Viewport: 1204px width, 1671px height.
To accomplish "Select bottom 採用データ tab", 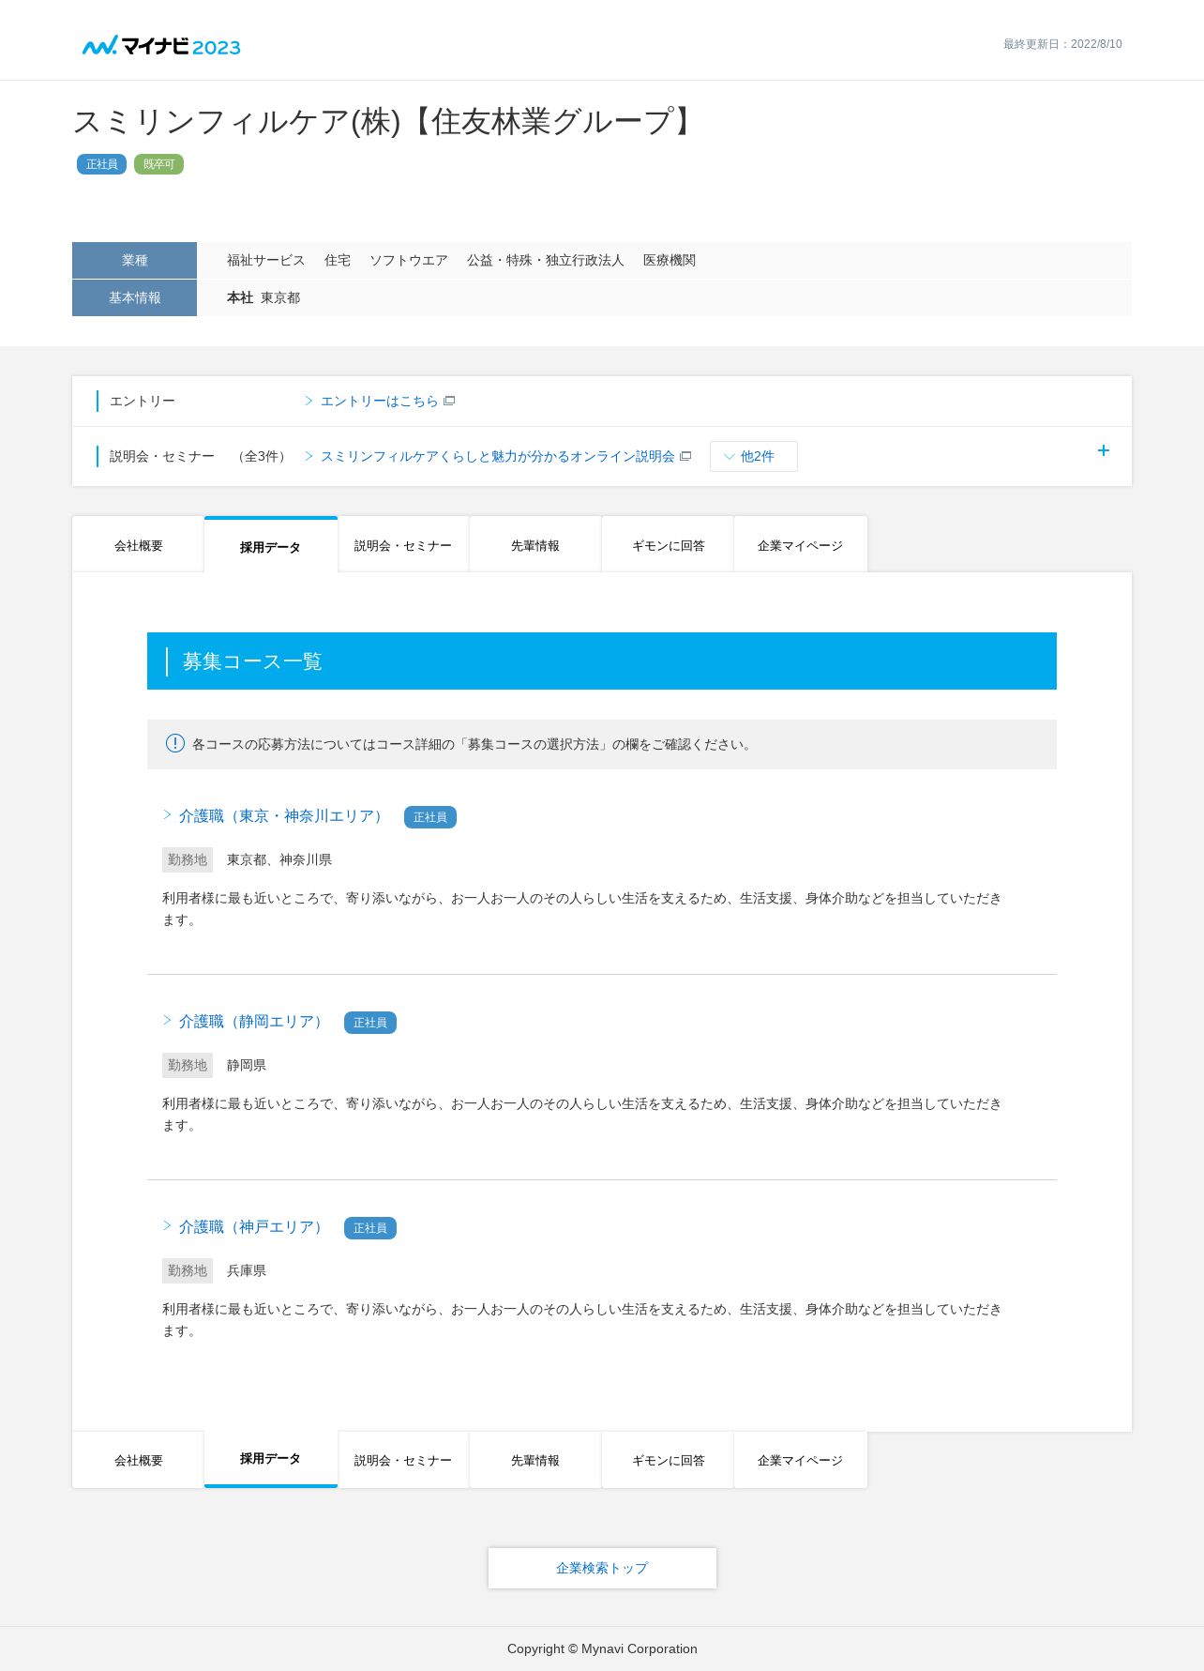I will click(270, 1459).
